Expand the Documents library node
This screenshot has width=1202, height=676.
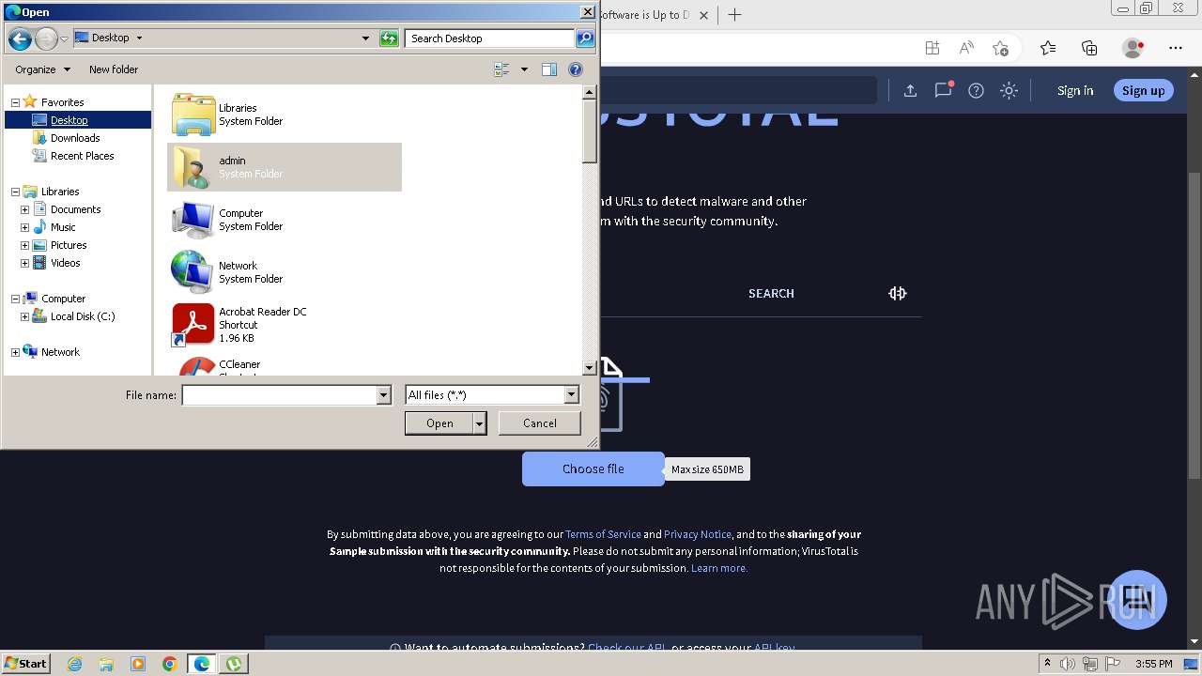[24, 209]
